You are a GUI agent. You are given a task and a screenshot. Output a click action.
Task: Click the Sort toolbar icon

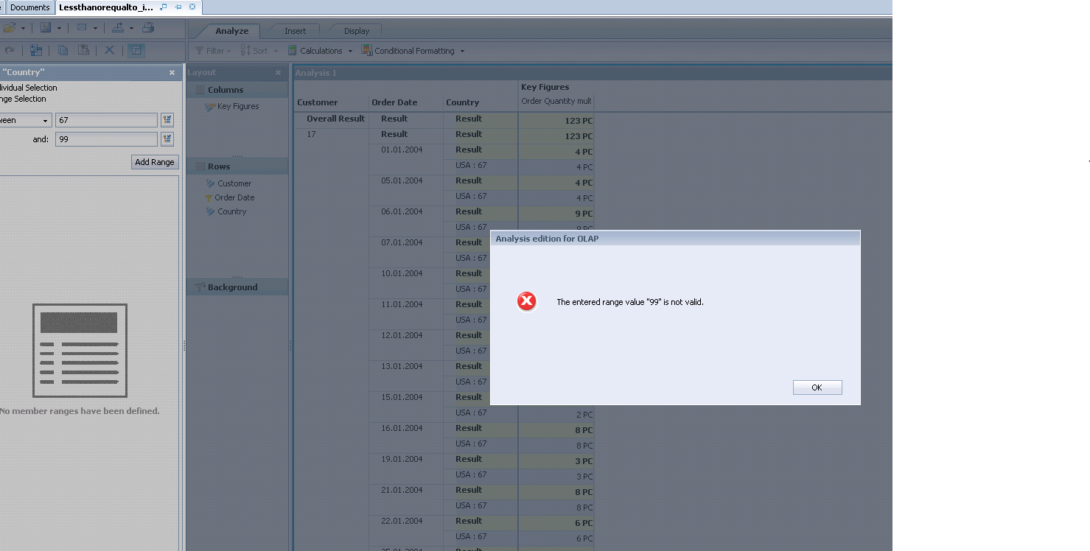[x=245, y=51]
